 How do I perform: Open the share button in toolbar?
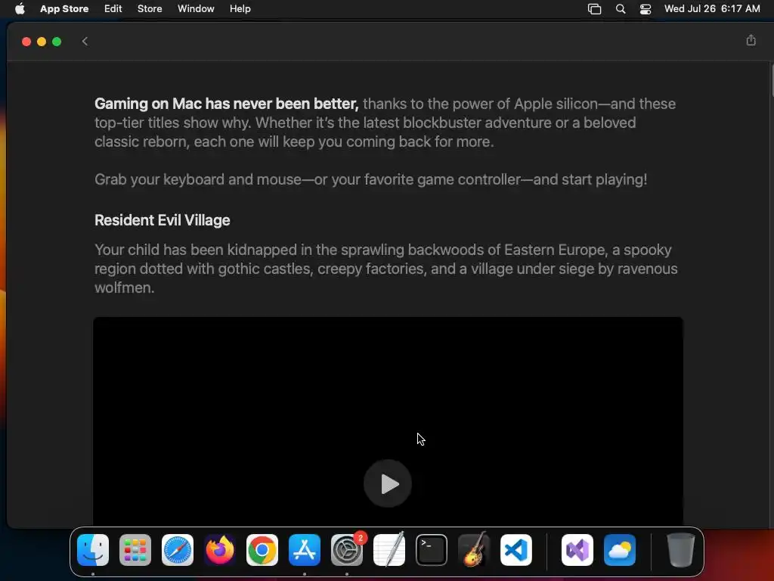click(751, 41)
